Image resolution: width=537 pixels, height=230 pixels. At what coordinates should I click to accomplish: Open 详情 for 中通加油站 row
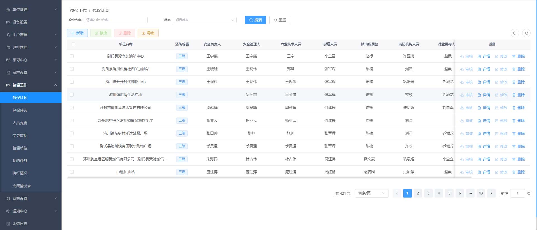coord(484,172)
